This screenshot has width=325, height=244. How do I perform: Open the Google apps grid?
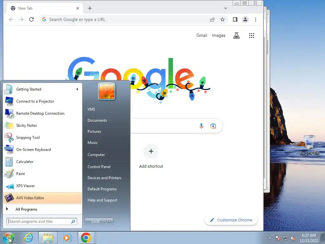[252, 36]
